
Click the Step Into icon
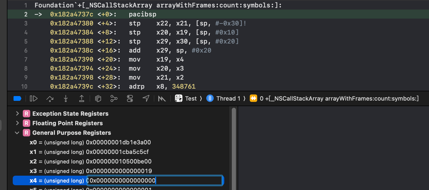click(x=66, y=99)
